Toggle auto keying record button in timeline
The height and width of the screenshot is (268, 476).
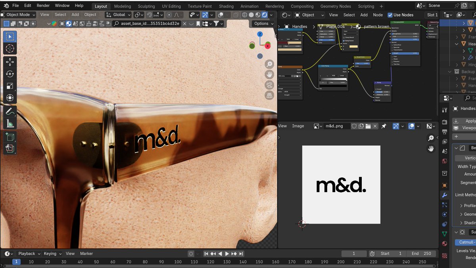pyautogui.click(x=191, y=254)
